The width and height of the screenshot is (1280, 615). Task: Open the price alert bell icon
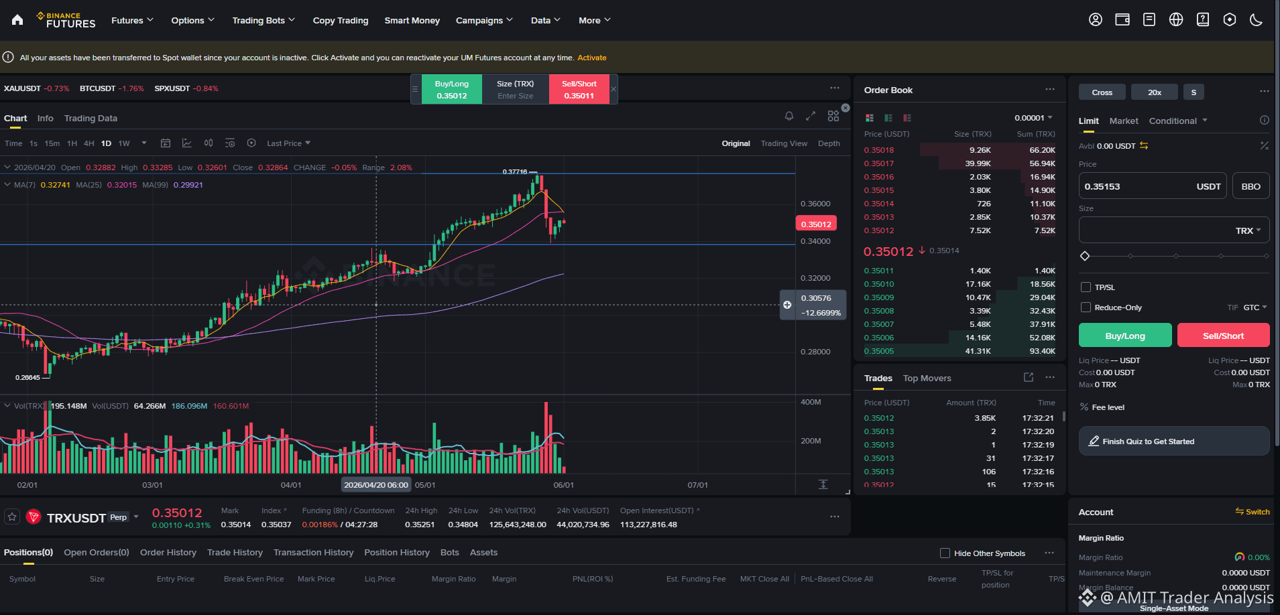[x=789, y=116]
